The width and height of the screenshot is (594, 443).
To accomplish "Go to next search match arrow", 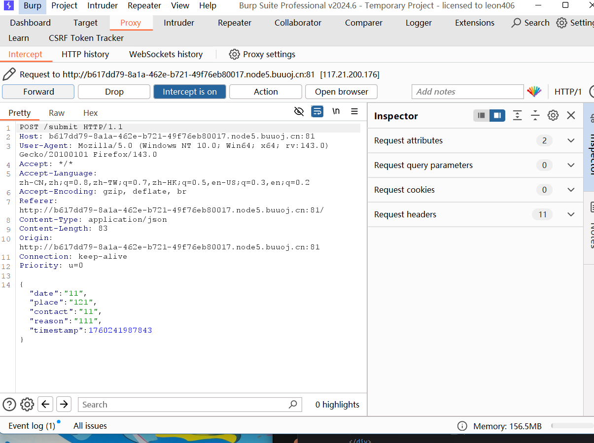I will pos(64,405).
